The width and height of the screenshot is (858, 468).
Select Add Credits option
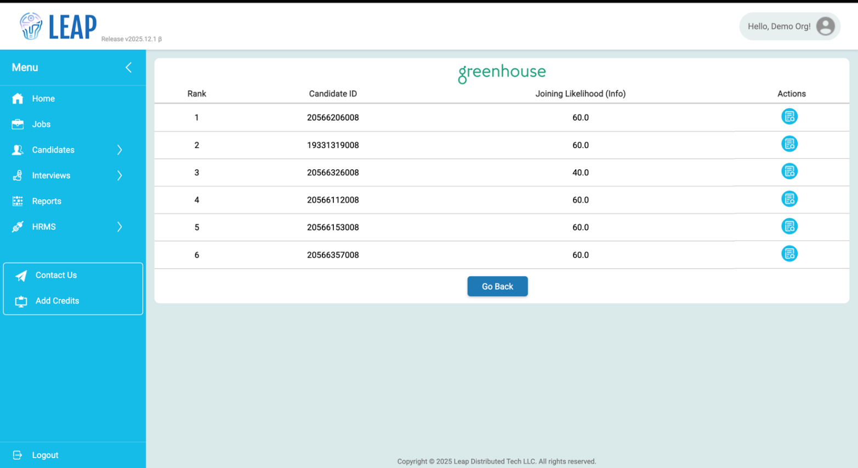pyautogui.click(x=57, y=301)
